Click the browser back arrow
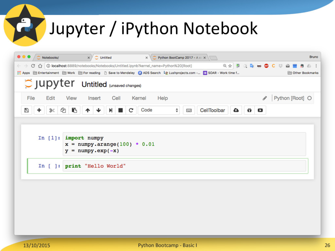335x251 pixels. (19, 66)
